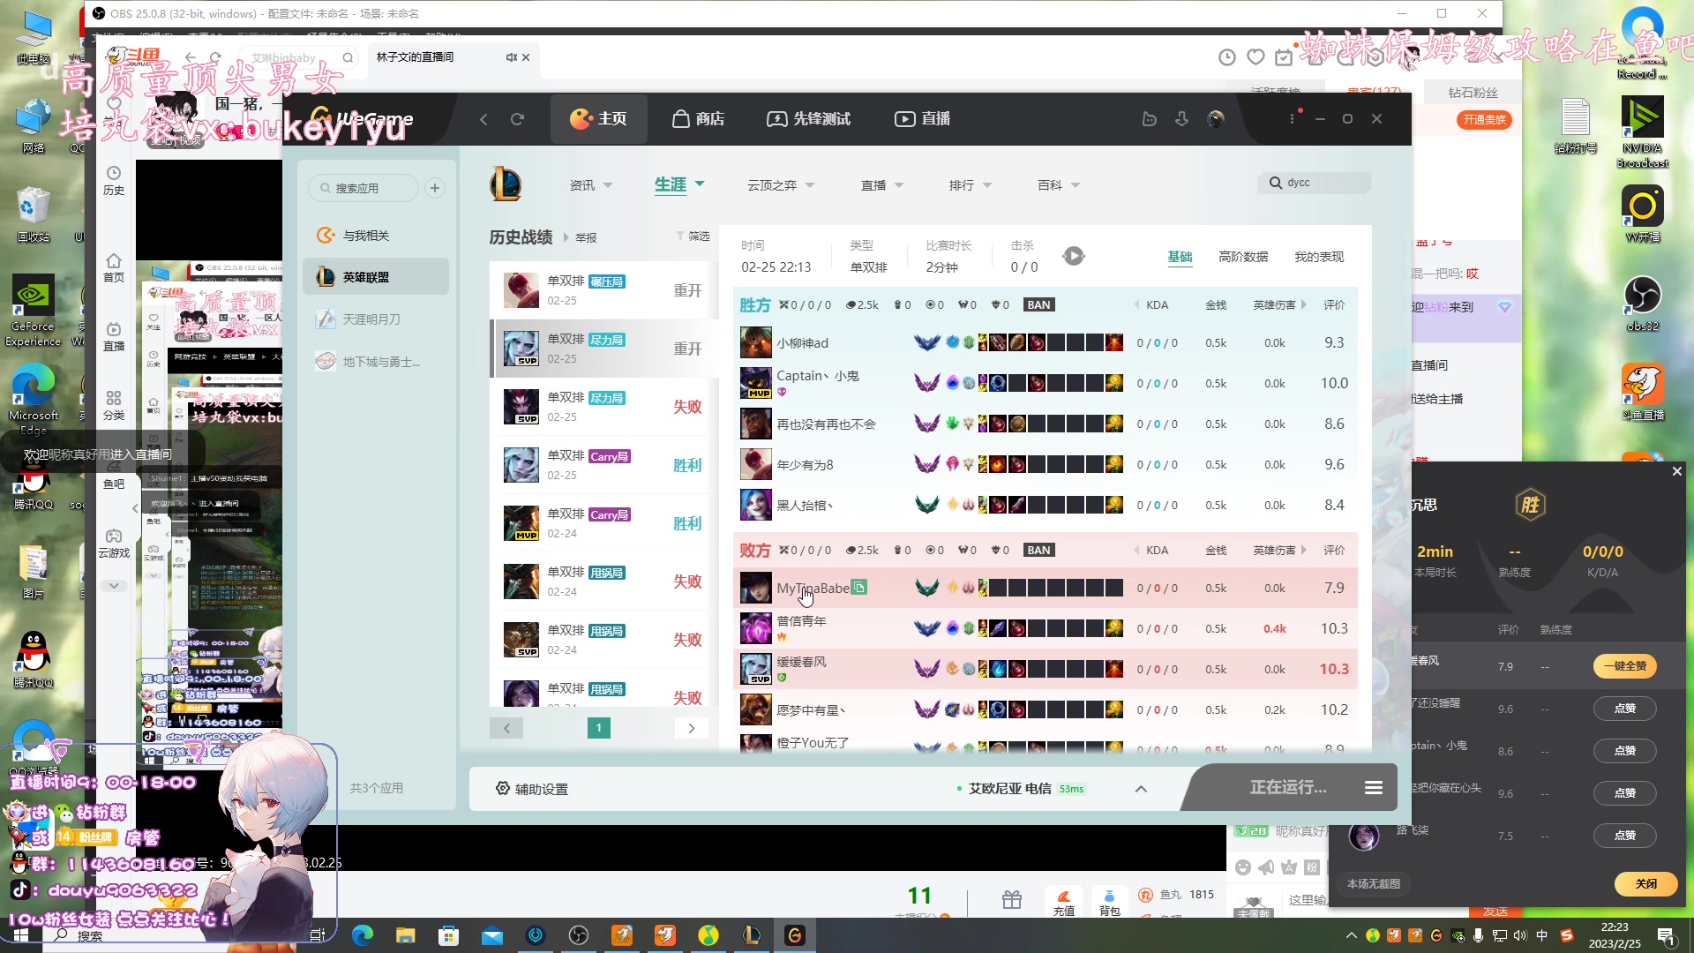
Task: Click the refresh icon in WeGame toolbar
Action: click(x=518, y=119)
